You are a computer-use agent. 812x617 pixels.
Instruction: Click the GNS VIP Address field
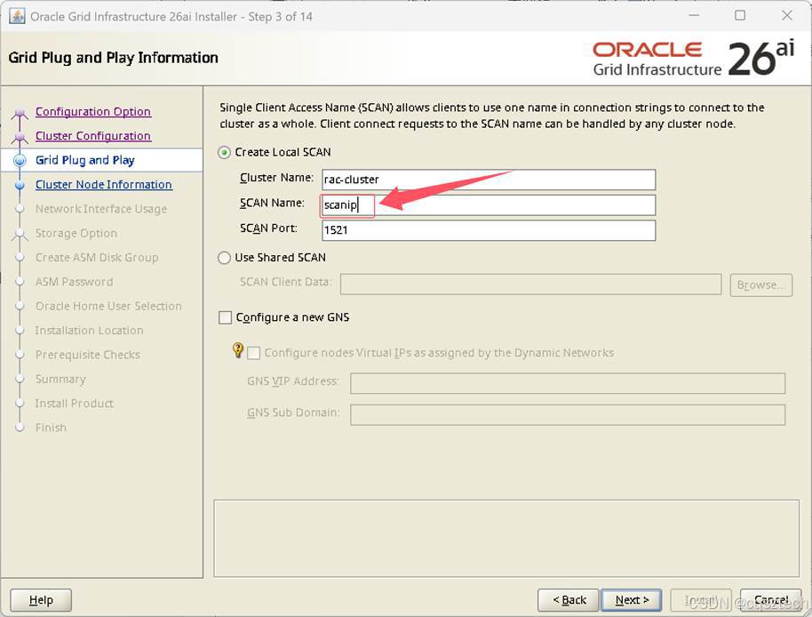point(568,383)
